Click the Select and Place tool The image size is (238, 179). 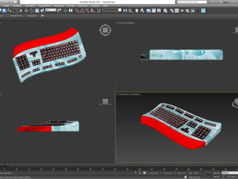tap(42, 10)
